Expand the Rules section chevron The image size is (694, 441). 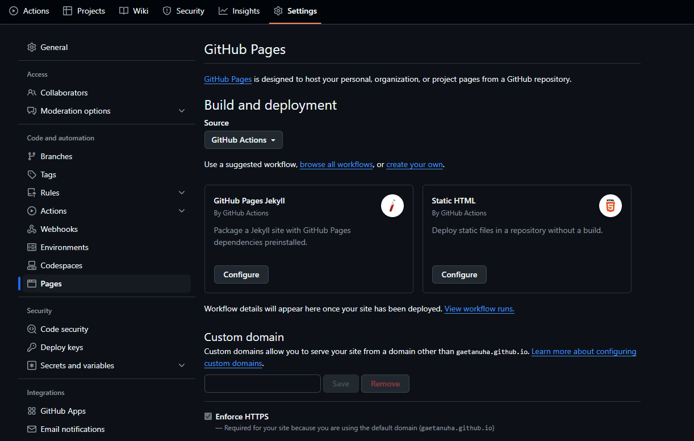[182, 193]
